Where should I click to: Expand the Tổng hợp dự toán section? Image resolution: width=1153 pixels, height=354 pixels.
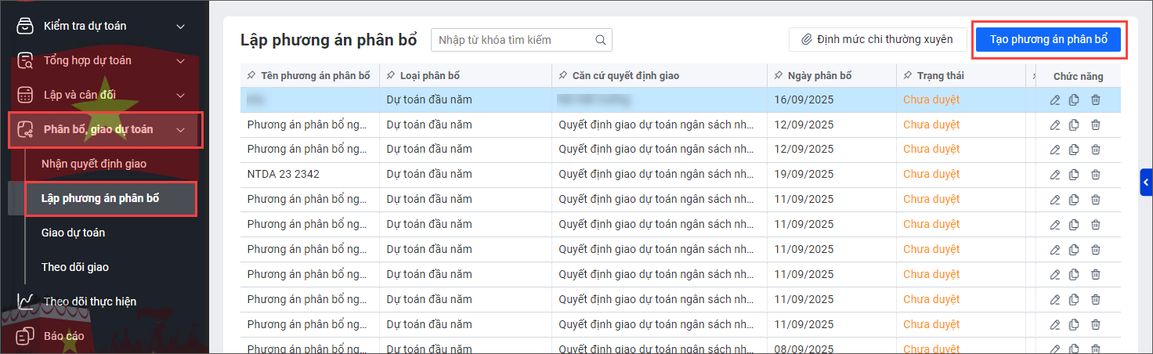click(x=180, y=61)
